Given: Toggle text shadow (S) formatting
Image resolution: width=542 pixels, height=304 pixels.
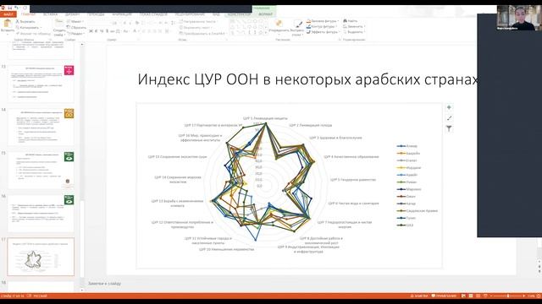Looking at the screenshot, I should [107, 31].
